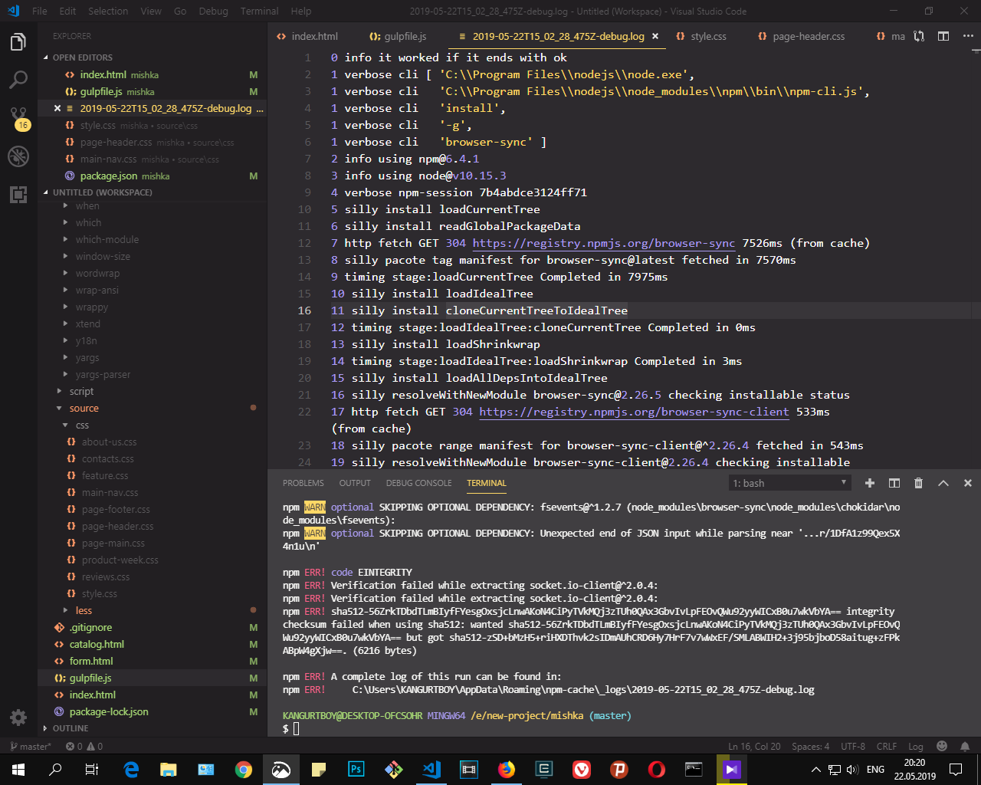The image size is (981, 785).
Task: Maximize the panel with up chevron
Action: [x=943, y=483]
